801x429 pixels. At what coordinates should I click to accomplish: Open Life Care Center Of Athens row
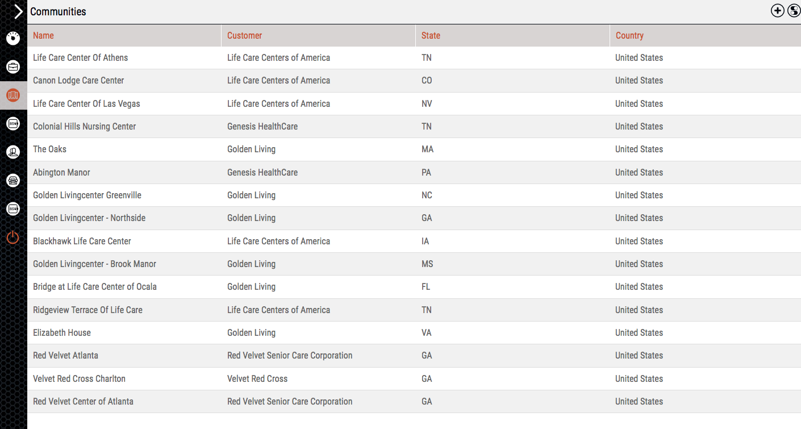tap(80, 57)
